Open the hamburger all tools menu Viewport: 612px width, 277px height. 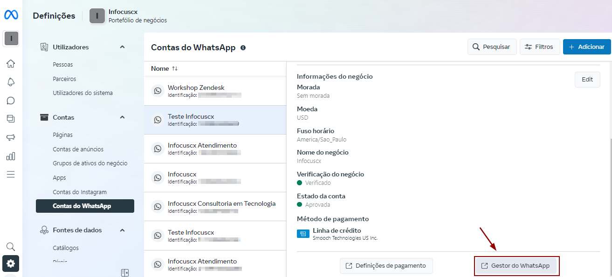click(11, 174)
